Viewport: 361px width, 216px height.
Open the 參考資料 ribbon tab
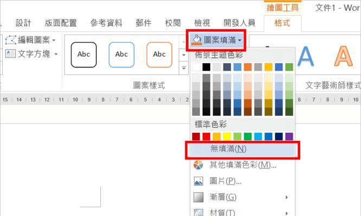pos(106,23)
